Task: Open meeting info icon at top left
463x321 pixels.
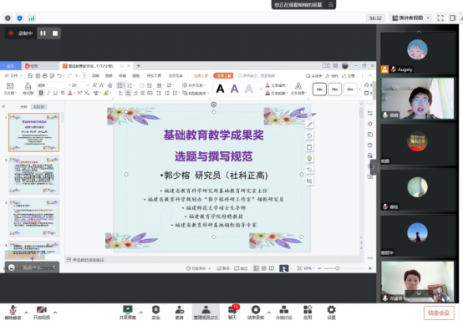Action: [x=8, y=18]
